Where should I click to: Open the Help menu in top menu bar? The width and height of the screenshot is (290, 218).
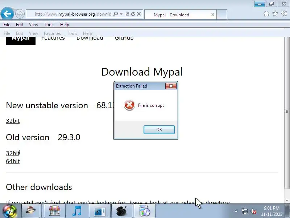click(x=65, y=24)
